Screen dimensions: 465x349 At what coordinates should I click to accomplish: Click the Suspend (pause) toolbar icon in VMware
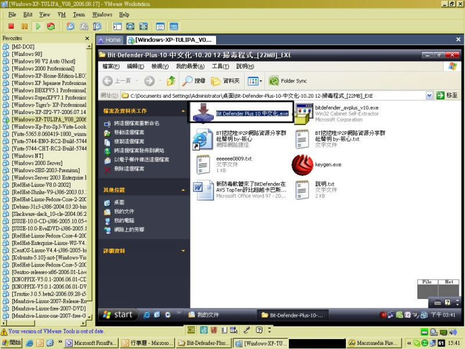point(24,26)
